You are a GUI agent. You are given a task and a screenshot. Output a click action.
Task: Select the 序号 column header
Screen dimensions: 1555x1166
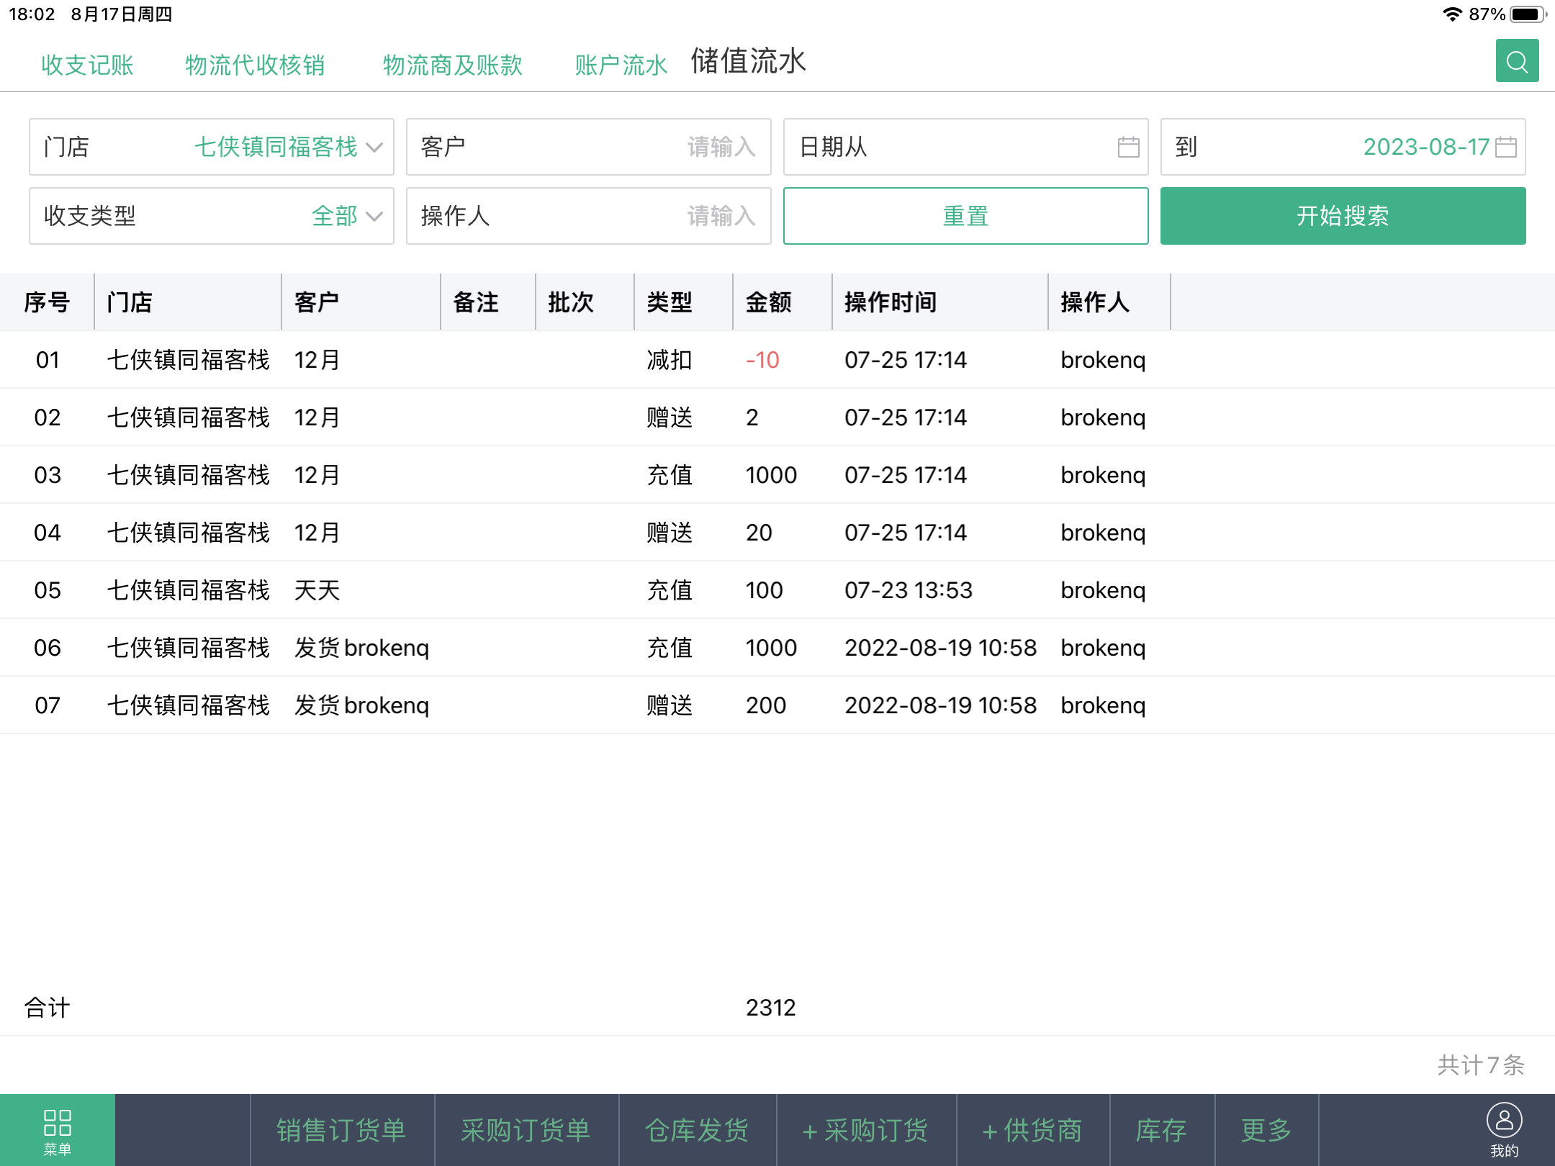(47, 302)
